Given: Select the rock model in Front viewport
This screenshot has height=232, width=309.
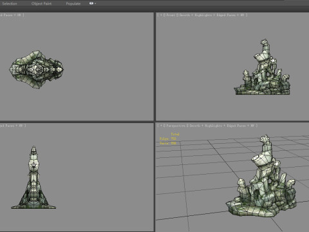Looking at the screenshot, I should click(x=263, y=79).
